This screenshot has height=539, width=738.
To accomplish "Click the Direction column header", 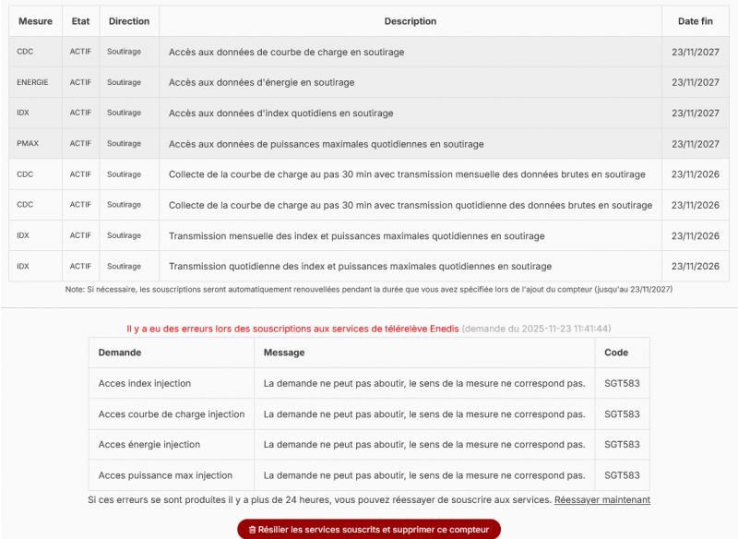I will point(128,21).
